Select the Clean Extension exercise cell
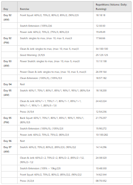Image resolution: width=133 pixels, height=185 pixels. pos(55,78)
